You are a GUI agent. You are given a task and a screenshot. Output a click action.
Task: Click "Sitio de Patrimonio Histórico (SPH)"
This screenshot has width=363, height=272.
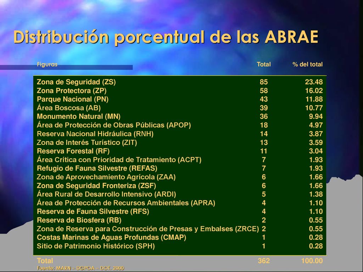[96, 246]
